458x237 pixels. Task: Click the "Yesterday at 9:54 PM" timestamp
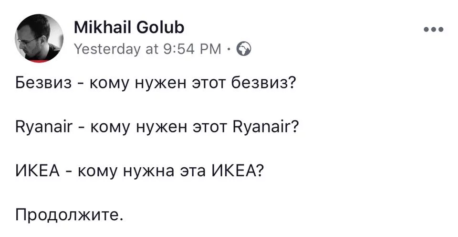point(148,49)
